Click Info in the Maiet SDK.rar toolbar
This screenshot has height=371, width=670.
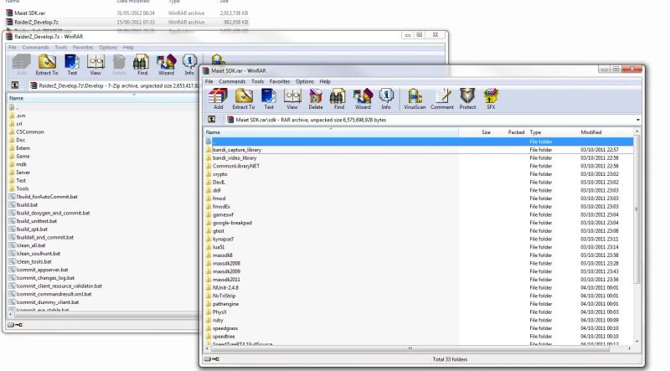(386, 99)
